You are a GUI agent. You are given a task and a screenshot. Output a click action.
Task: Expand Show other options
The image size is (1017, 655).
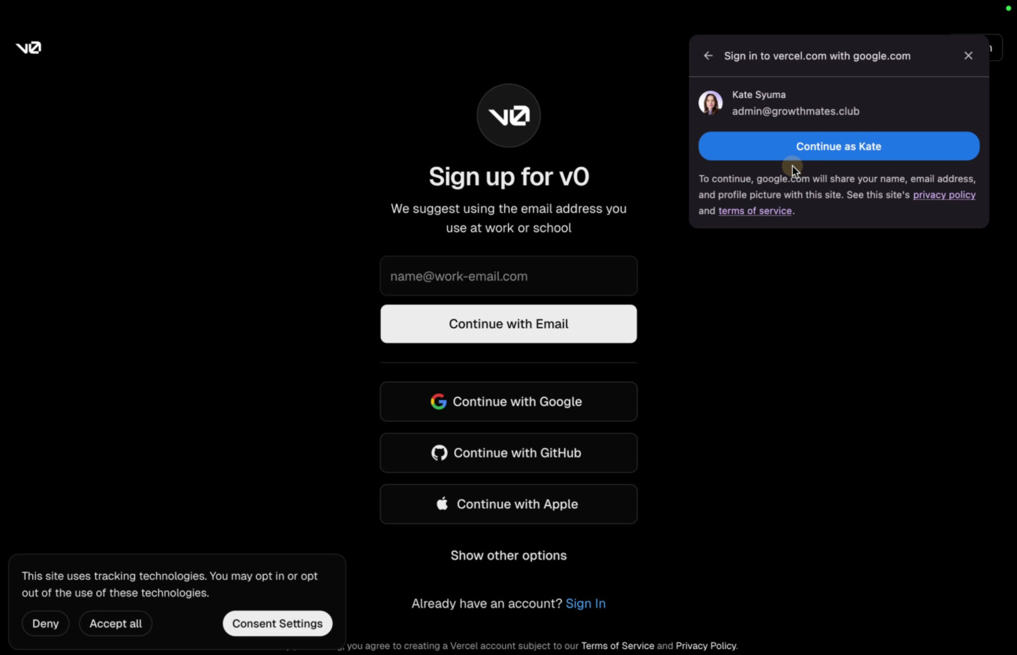tap(508, 556)
